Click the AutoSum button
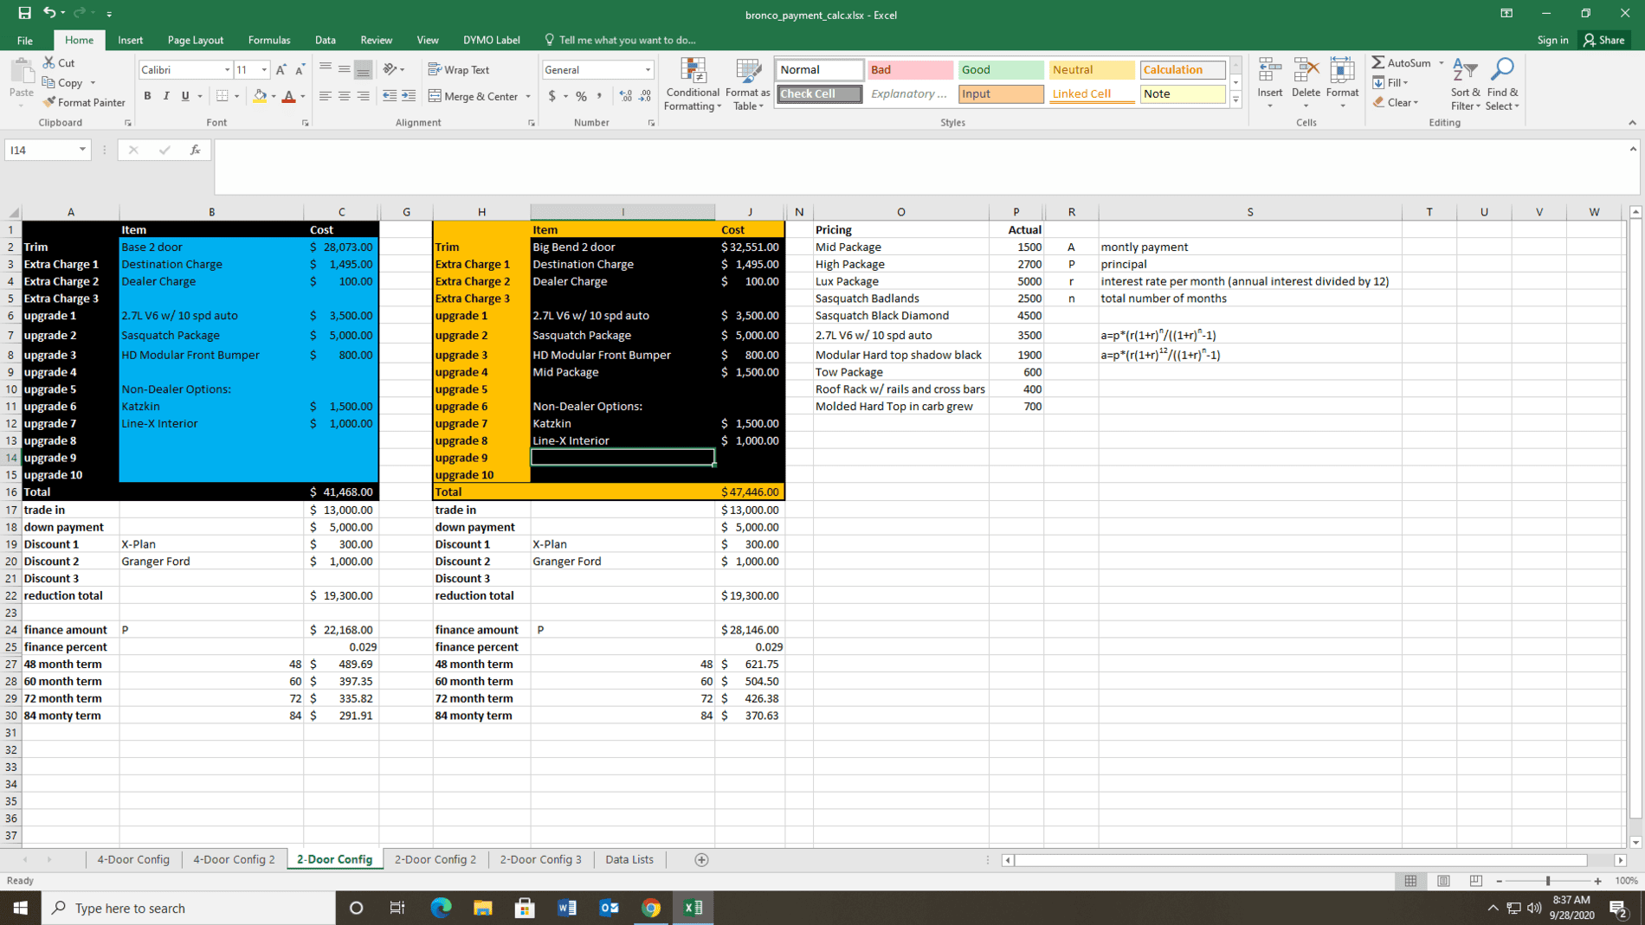Image resolution: width=1645 pixels, height=925 pixels. [x=1402, y=62]
